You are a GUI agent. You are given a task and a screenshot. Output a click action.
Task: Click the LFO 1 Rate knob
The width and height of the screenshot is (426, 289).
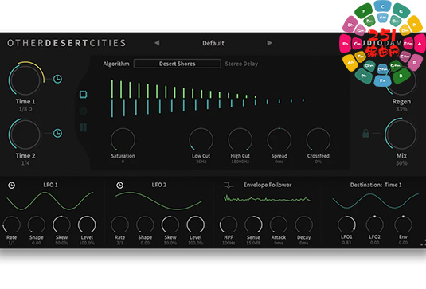(x=11, y=225)
